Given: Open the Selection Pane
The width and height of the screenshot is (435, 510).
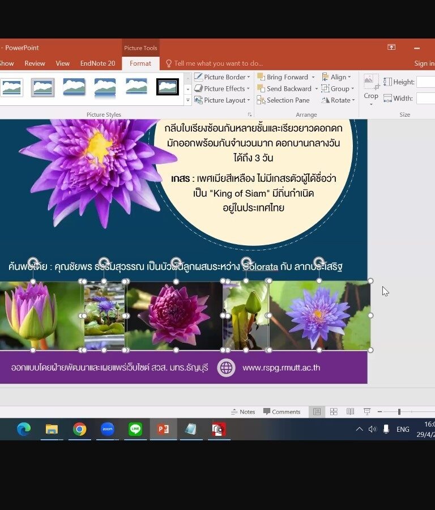Looking at the screenshot, I should pos(283,100).
